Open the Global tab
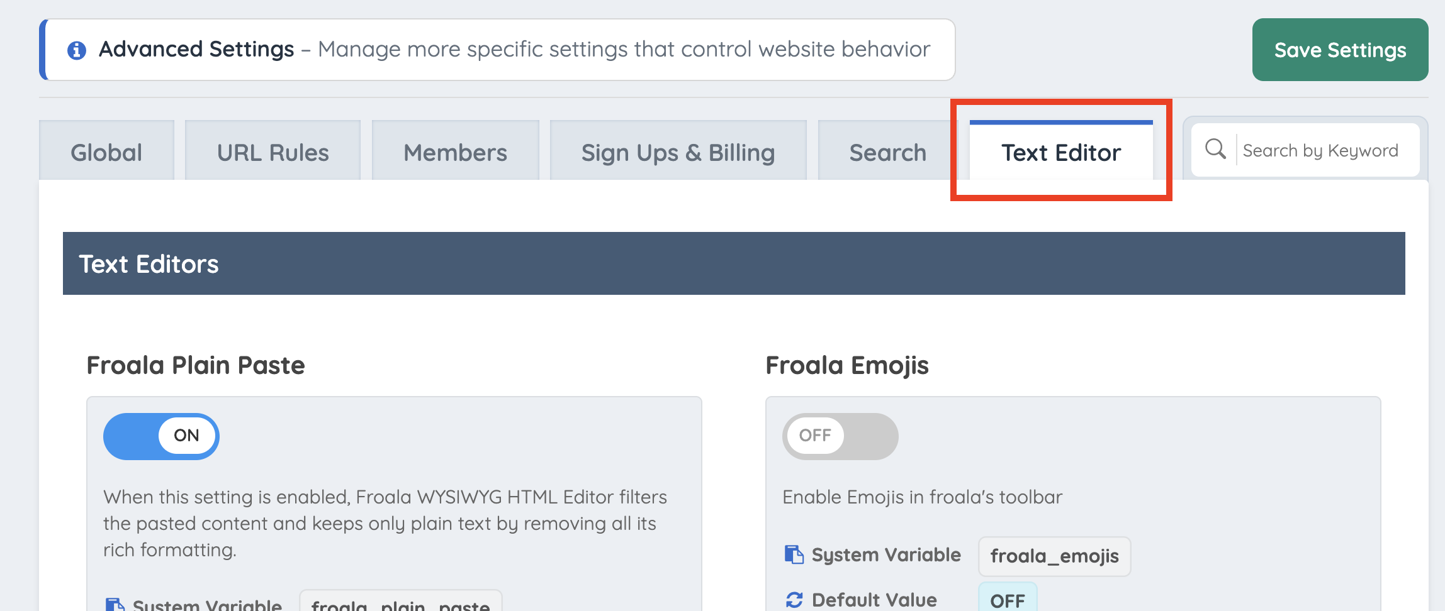 106,151
